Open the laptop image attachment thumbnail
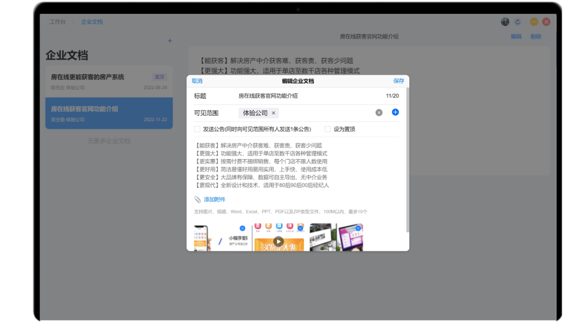The height and width of the screenshot is (324, 577). [337, 238]
